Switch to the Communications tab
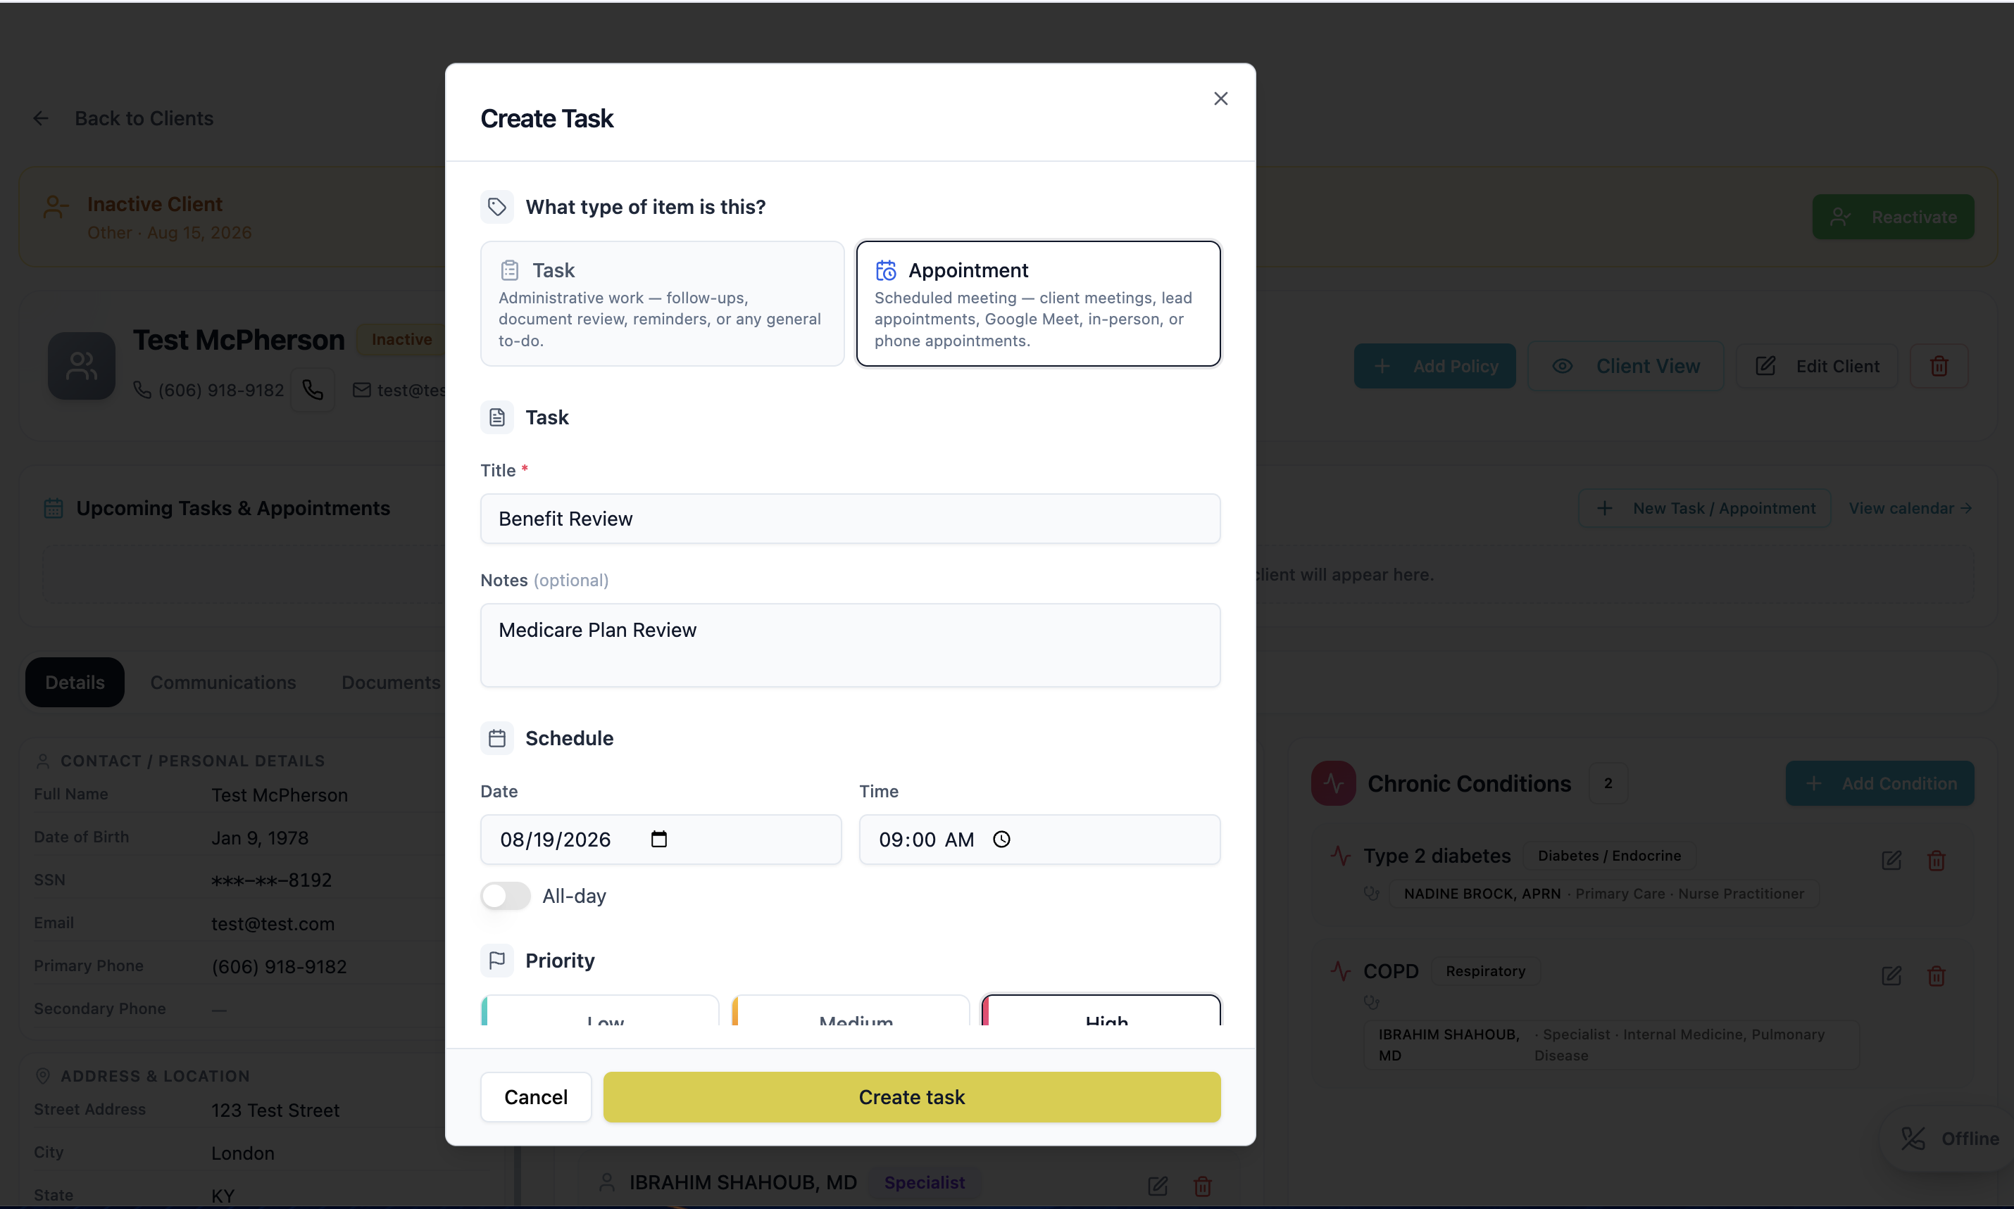 click(223, 683)
